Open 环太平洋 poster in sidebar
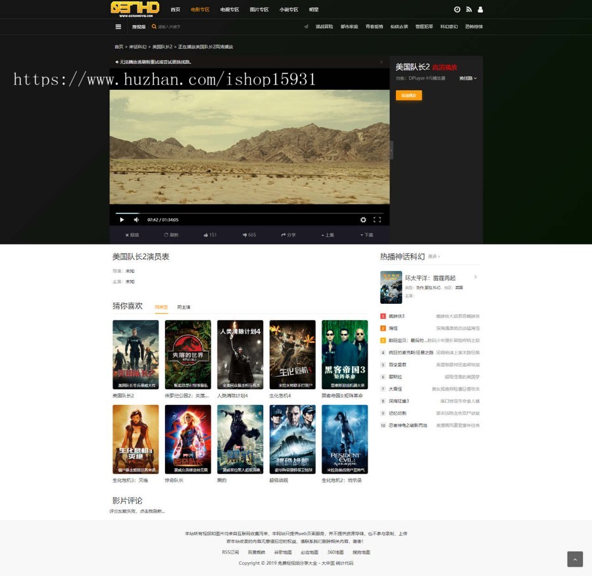This screenshot has height=576, width=592. pos(391,287)
